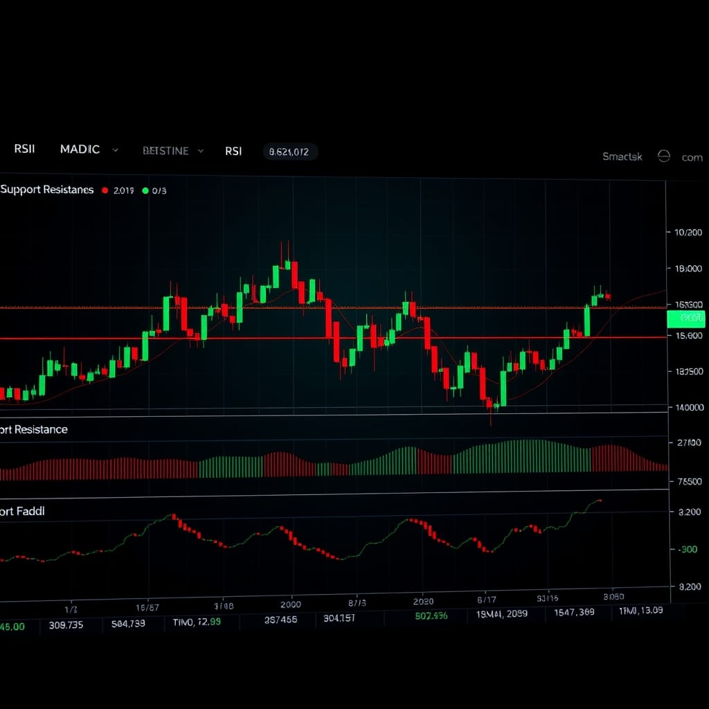
Task: Click the 584,739 footer value
Action: (128, 624)
